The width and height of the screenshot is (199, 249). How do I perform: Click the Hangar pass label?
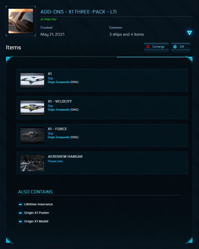point(55,161)
